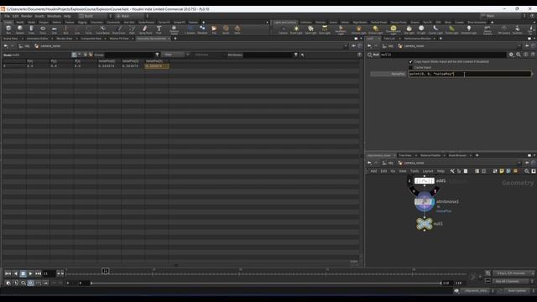Open the keys channels dropdown near timeline
Viewport: 537px width, 302px height.
click(x=513, y=273)
